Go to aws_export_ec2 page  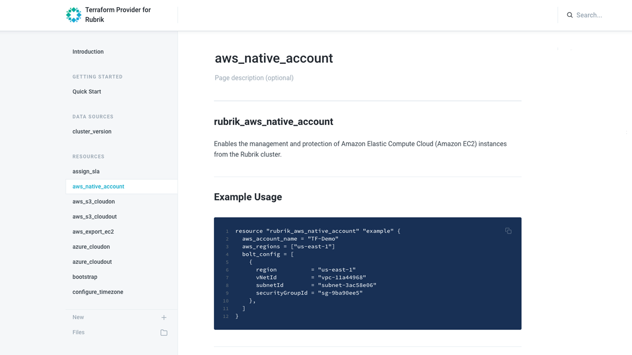[x=93, y=232]
